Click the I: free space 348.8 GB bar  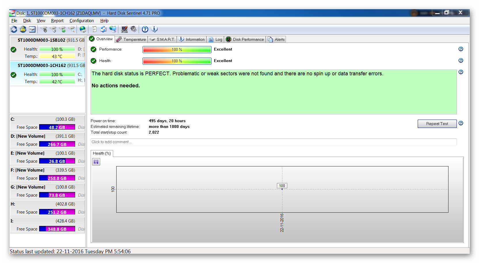[x=57, y=229]
